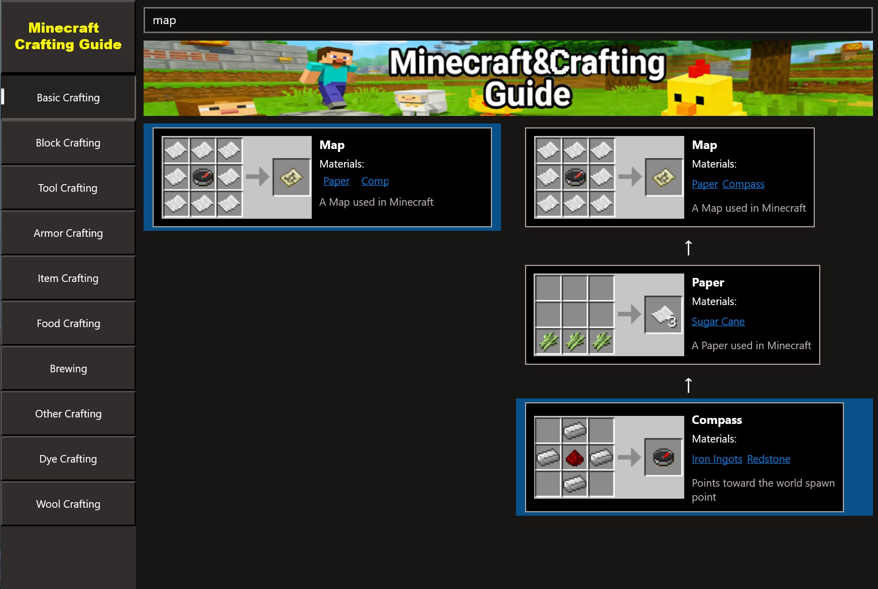Image resolution: width=878 pixels, height=589 pixels.
Task: Open the Basic Crafting category
Action: click(68, 97)
